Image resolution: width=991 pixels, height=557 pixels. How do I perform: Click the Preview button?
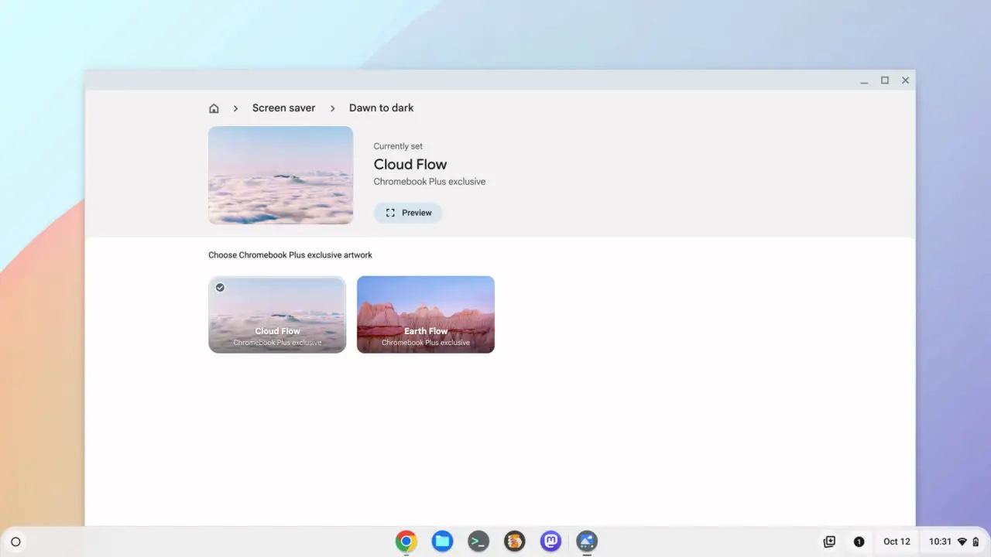pyautogui.click(x=408, y=213)
